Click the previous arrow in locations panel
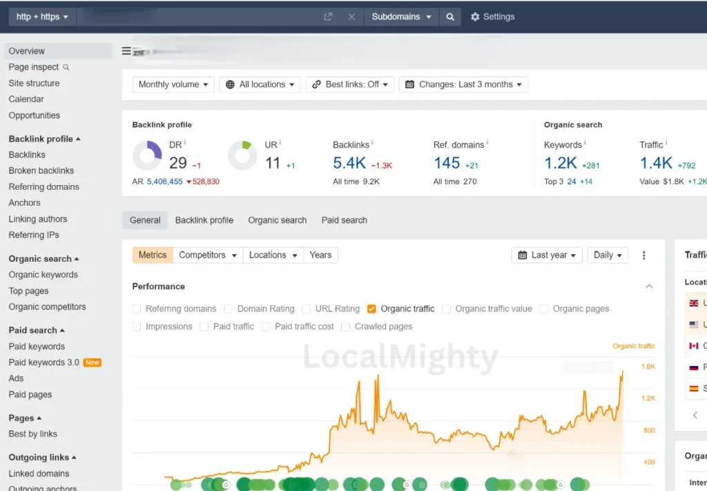 click(695, 415)
